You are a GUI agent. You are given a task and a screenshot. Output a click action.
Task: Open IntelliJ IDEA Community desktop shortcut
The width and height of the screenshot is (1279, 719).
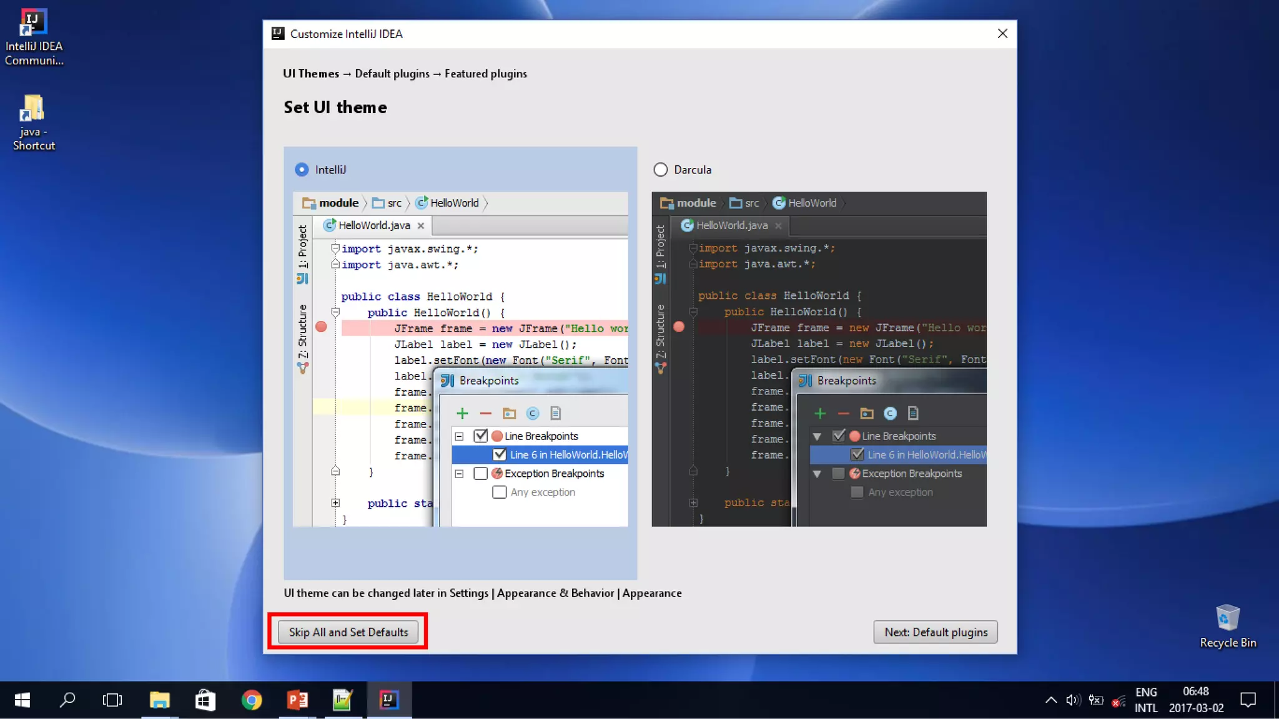coord(33,36)
